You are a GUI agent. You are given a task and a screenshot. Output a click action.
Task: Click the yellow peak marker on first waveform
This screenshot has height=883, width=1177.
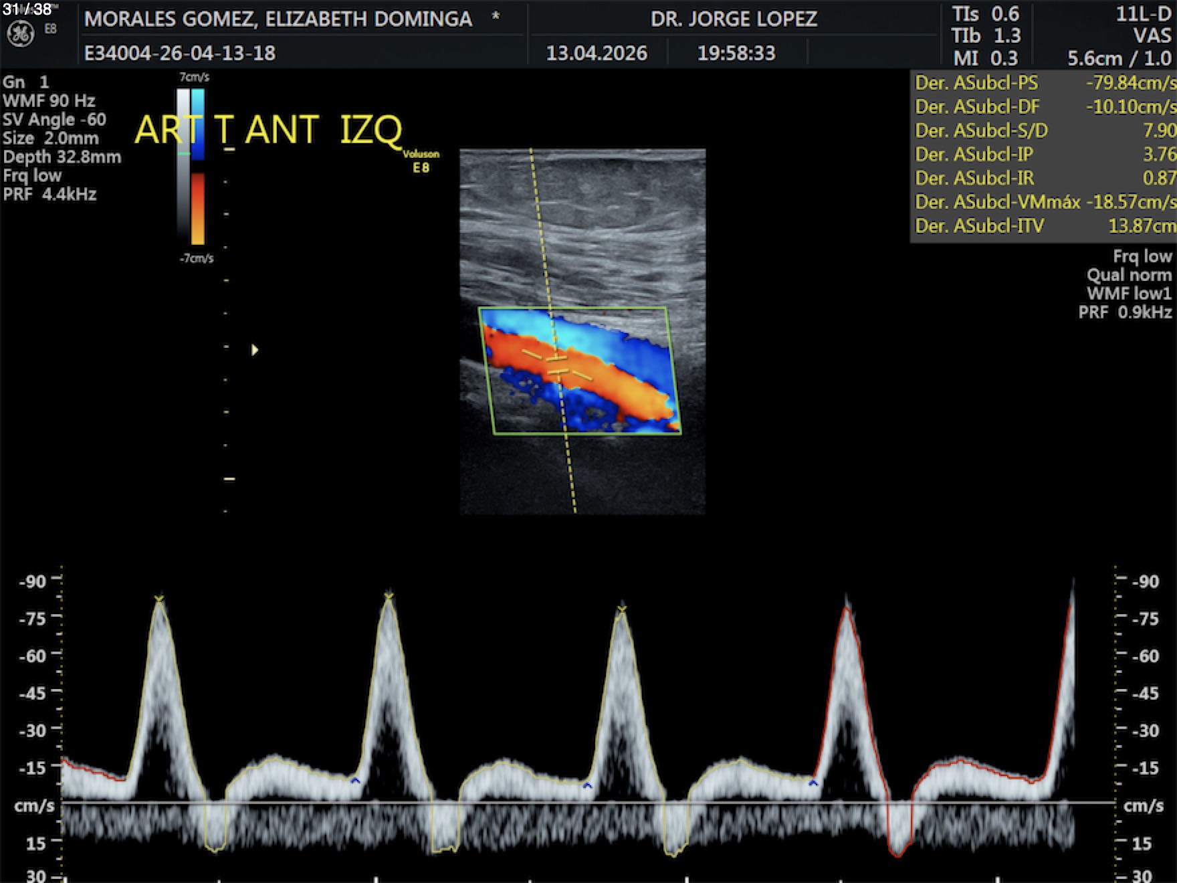point(158,599)
